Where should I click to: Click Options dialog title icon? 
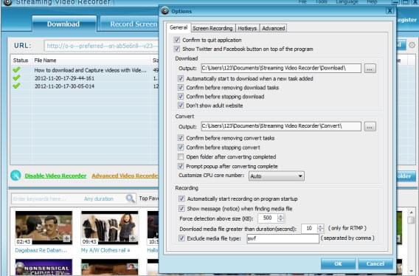(x=165, y=10)
